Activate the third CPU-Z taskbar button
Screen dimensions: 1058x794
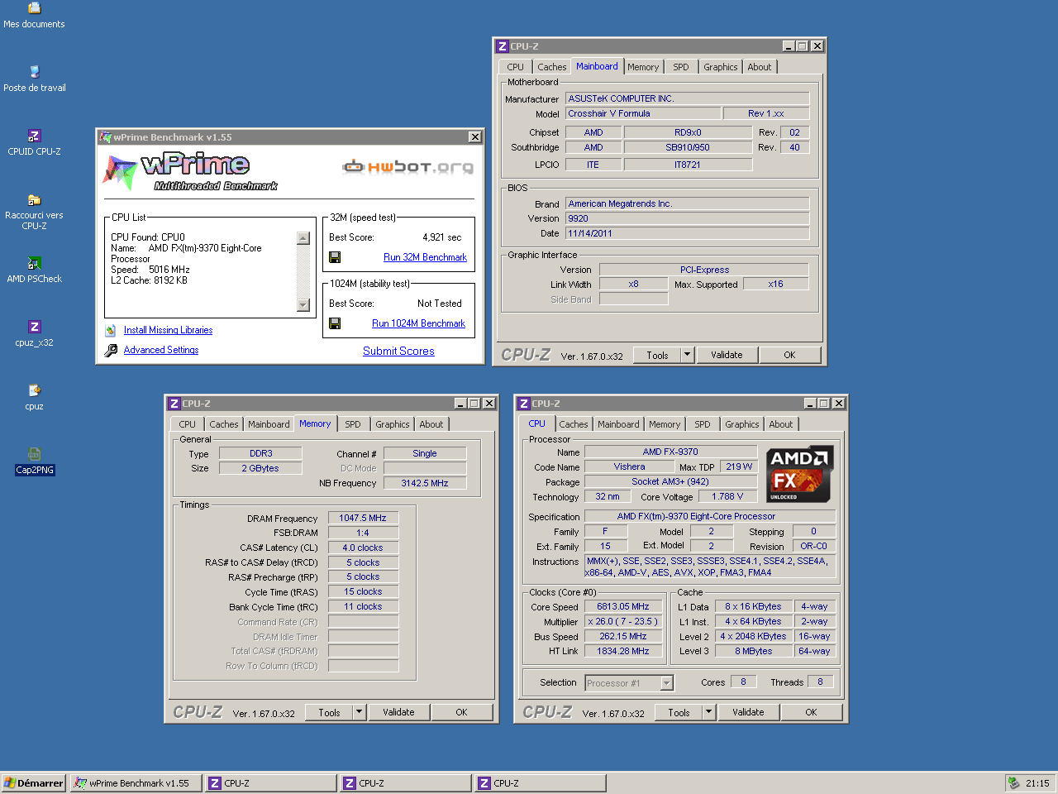tap(541, 782)
